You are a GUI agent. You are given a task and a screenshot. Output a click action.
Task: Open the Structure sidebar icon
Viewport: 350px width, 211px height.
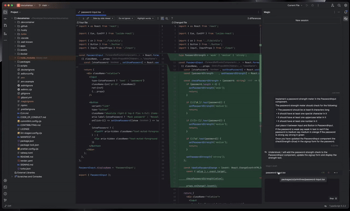pos(5,33)
